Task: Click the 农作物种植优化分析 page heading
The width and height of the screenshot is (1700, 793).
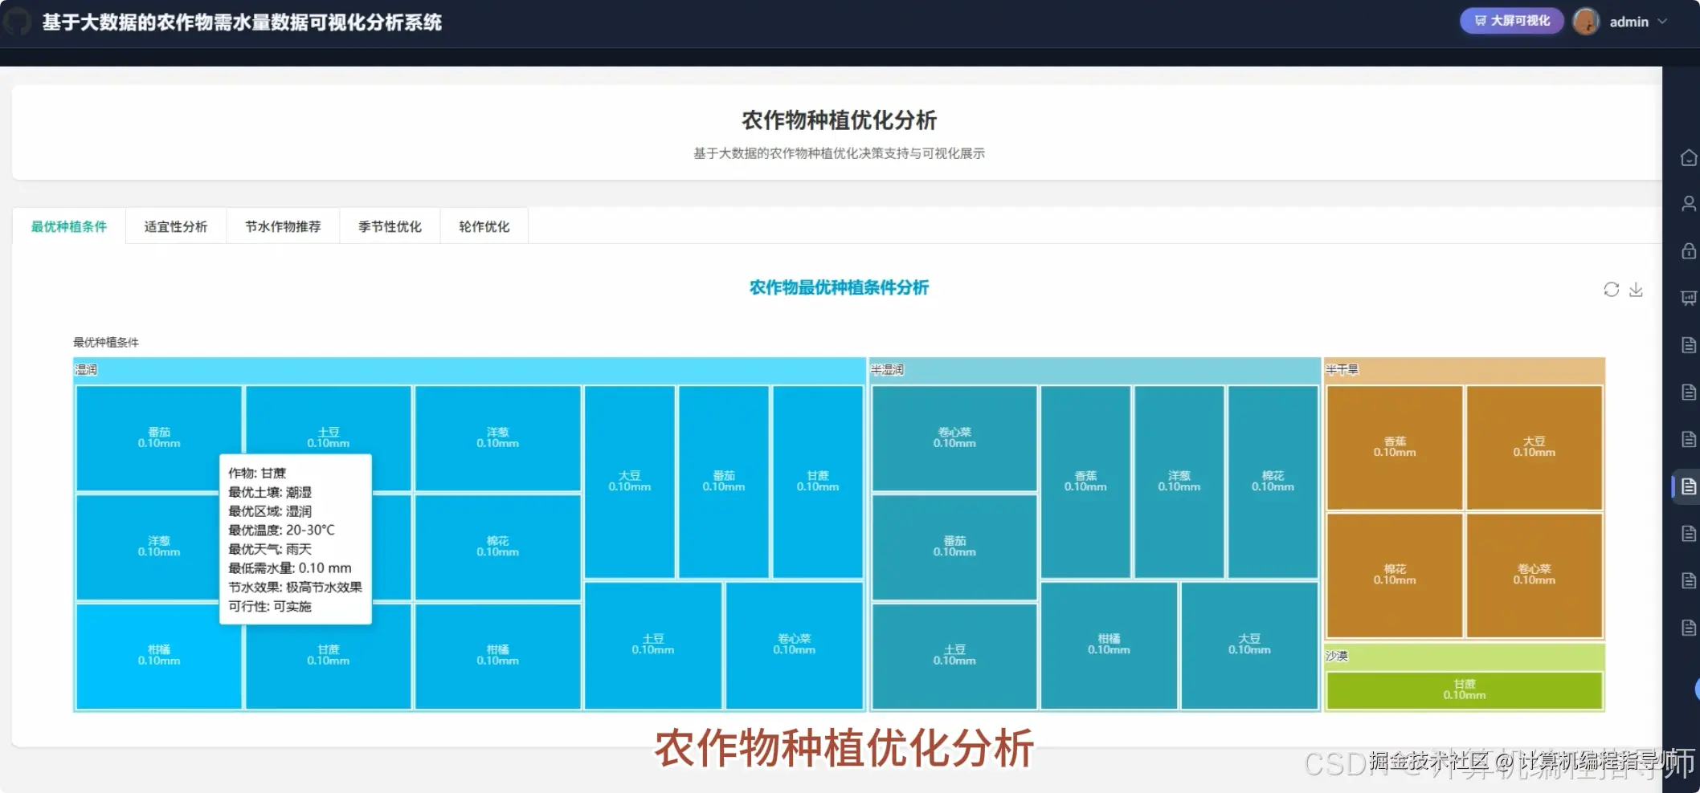Action: pyautogui.click(x=839, y=120)
